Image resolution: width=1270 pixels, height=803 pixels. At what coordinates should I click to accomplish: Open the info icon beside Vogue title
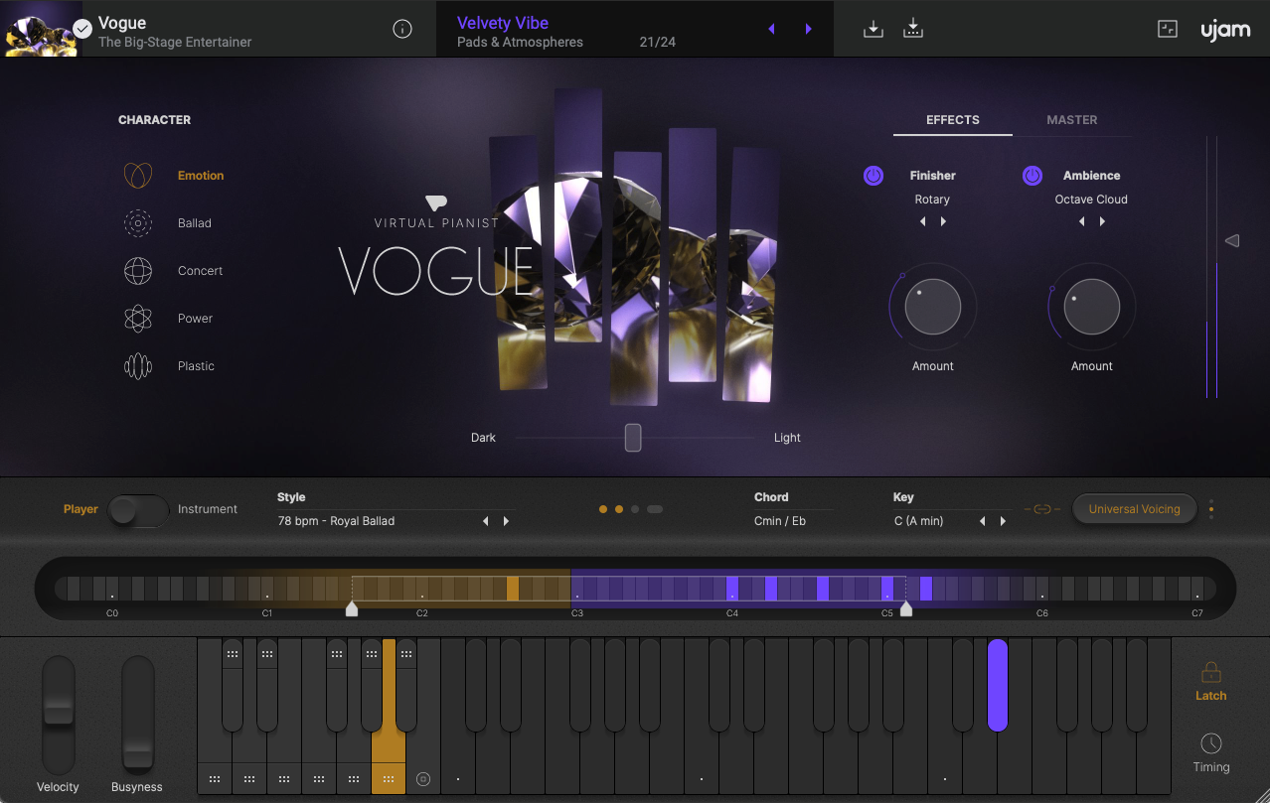pyautogui.click(x=402, y=29)
